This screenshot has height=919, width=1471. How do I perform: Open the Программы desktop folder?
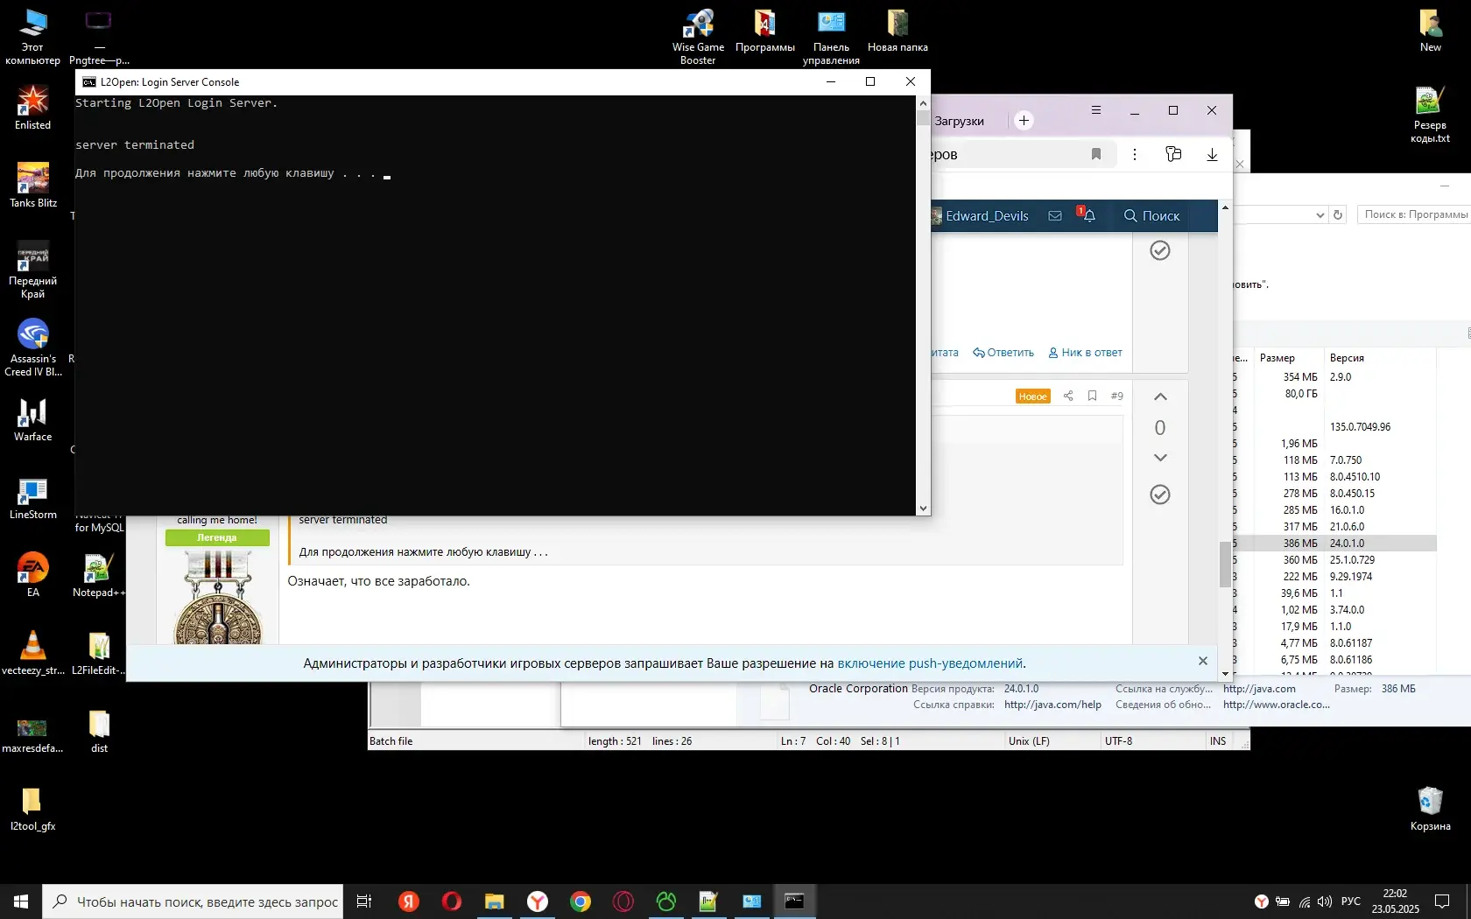click(764, 32)
